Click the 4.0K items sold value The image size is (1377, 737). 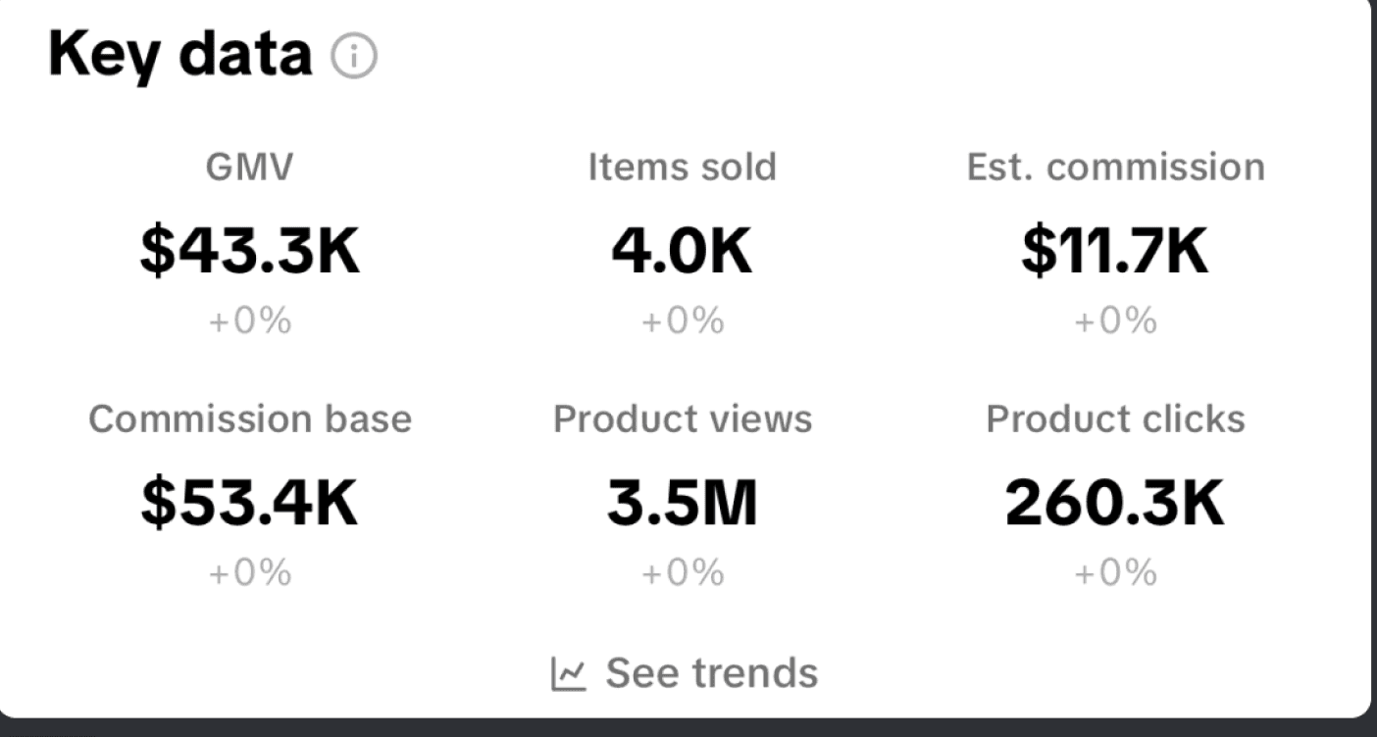click(x=683, y=249)
